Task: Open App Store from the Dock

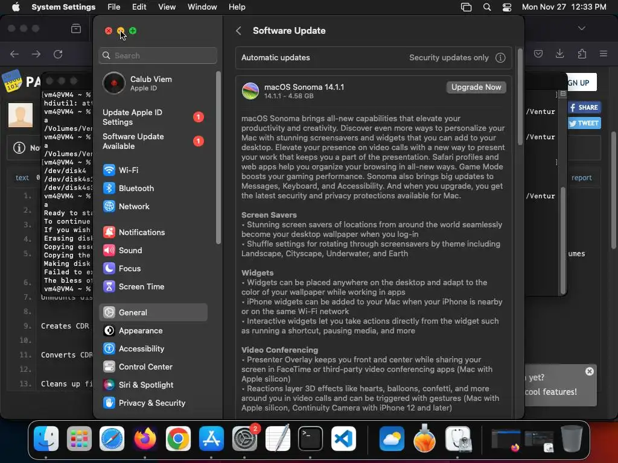Action: pyautogui.click(x=211, y=438)
